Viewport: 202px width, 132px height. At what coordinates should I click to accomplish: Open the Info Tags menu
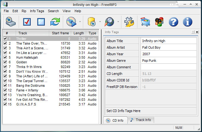(37, 11)
